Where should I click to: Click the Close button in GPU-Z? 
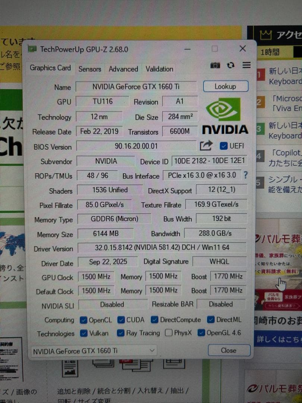229,350
